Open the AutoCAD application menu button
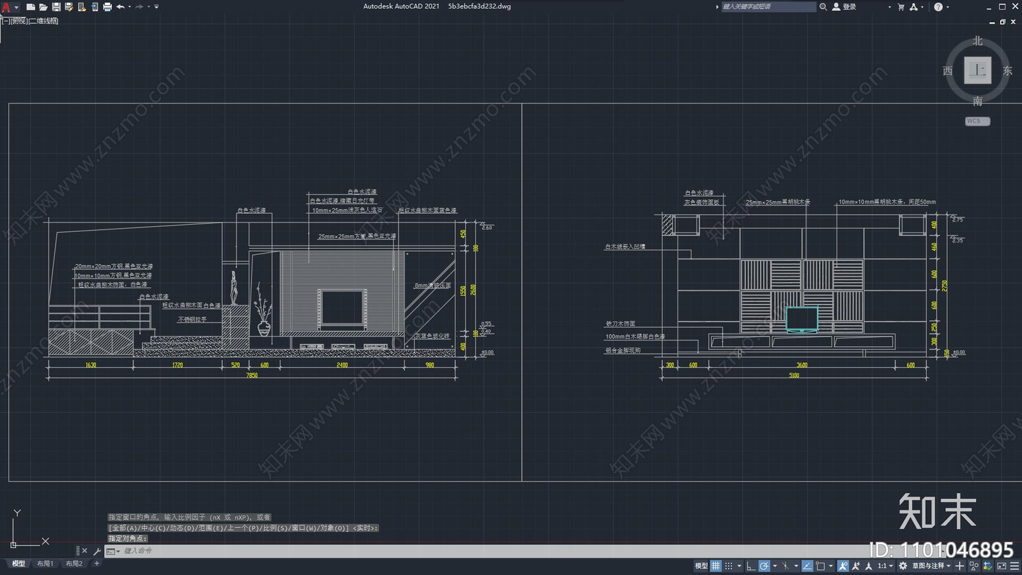This screenshot has height=575, width=1022. pyautogui.click(x=10, y=7)
